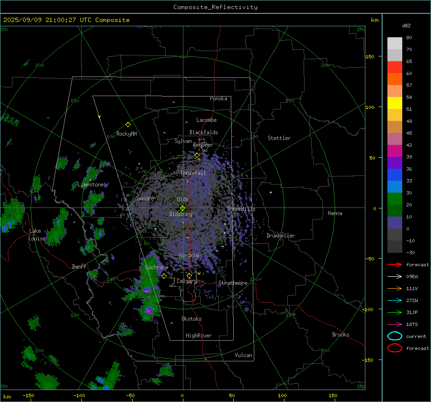
Task: Select the magenta 39-42 dBZ swatch
Action: point(395,151)
